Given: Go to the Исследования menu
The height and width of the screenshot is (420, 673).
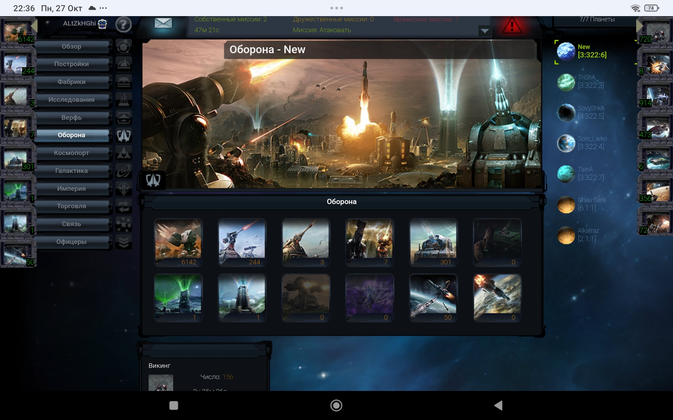Looking at the screenshot, I should (x=72, y=100).
